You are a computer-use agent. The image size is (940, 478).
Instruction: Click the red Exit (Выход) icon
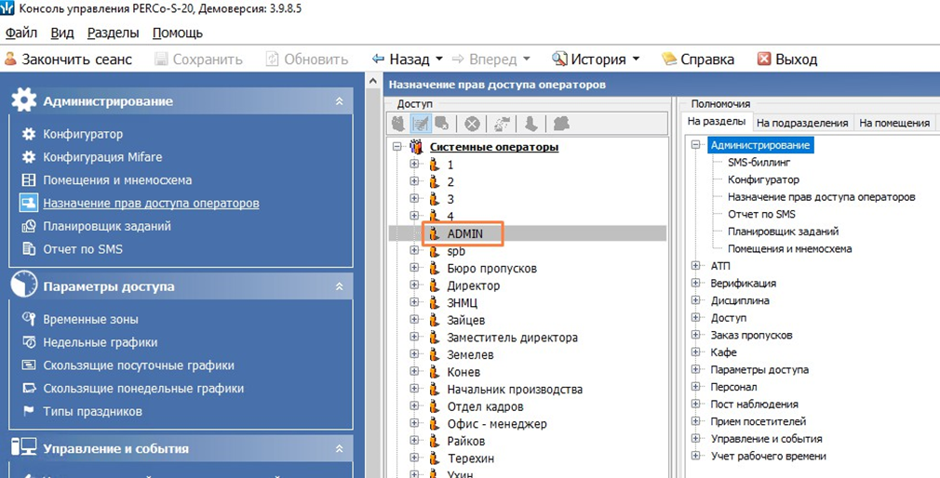764,60
